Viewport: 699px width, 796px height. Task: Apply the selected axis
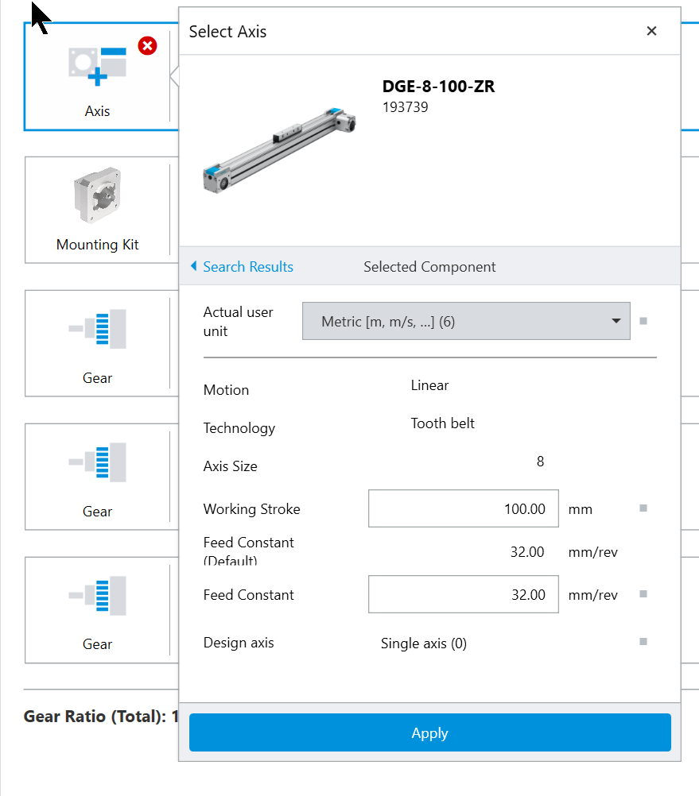(429, 732)
